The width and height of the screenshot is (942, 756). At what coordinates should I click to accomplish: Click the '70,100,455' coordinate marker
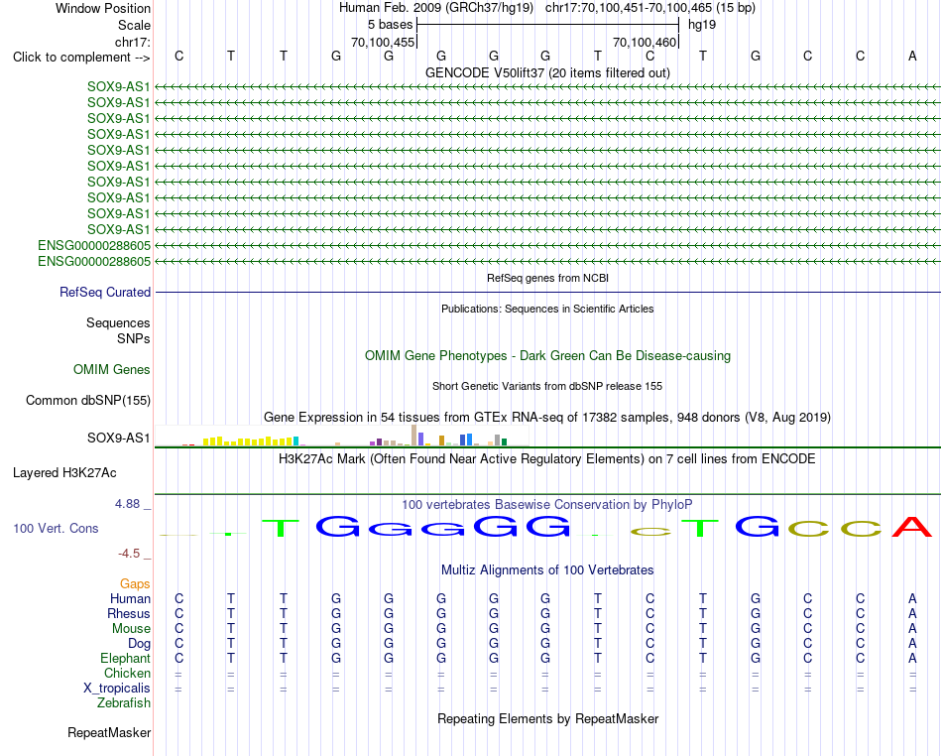383,42
